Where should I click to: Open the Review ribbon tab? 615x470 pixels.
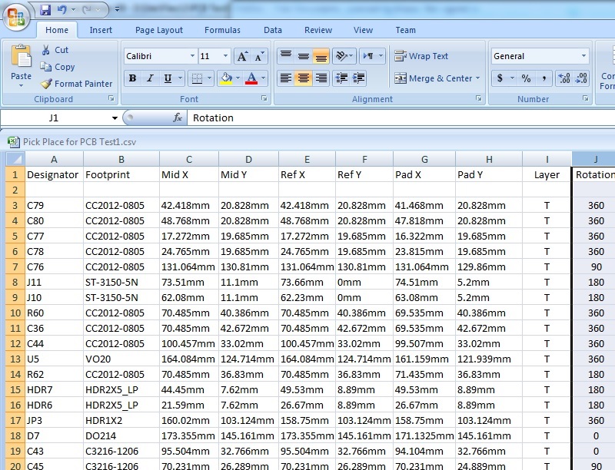[x=318, y=30]
